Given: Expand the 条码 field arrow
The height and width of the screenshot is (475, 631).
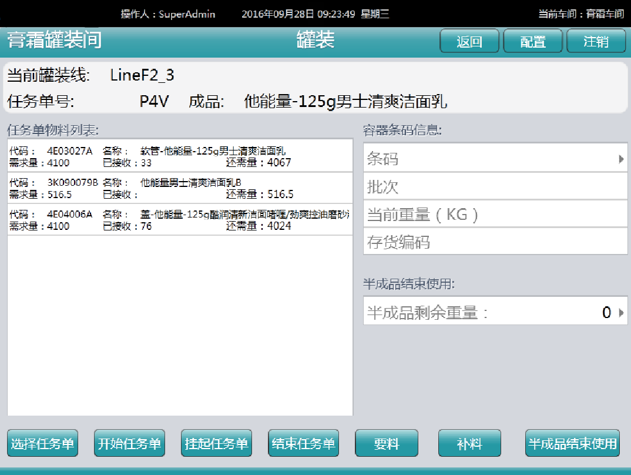Looking at the screenshot, I should tap(621, 159).
